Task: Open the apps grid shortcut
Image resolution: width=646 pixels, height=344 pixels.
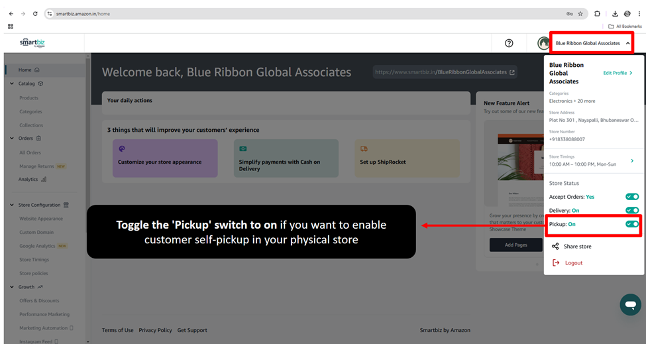Action: (11, 27)
